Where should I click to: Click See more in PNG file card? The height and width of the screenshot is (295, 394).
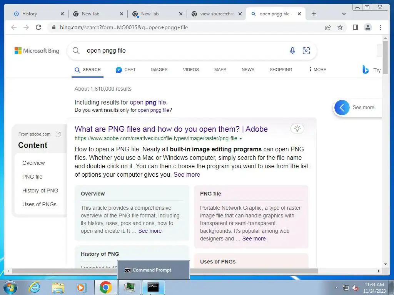pos(254,239)
